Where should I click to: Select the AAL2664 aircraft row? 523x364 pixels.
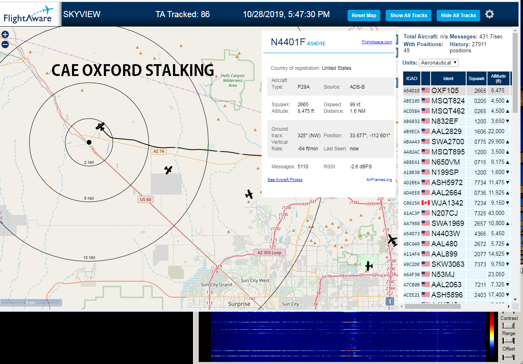tap(457, 193)
